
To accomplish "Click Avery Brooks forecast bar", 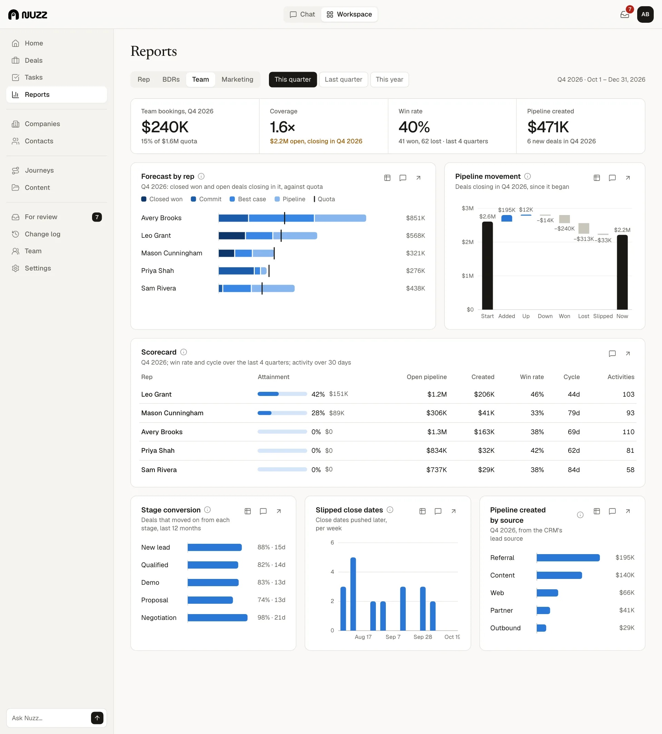I will point(292,218).
